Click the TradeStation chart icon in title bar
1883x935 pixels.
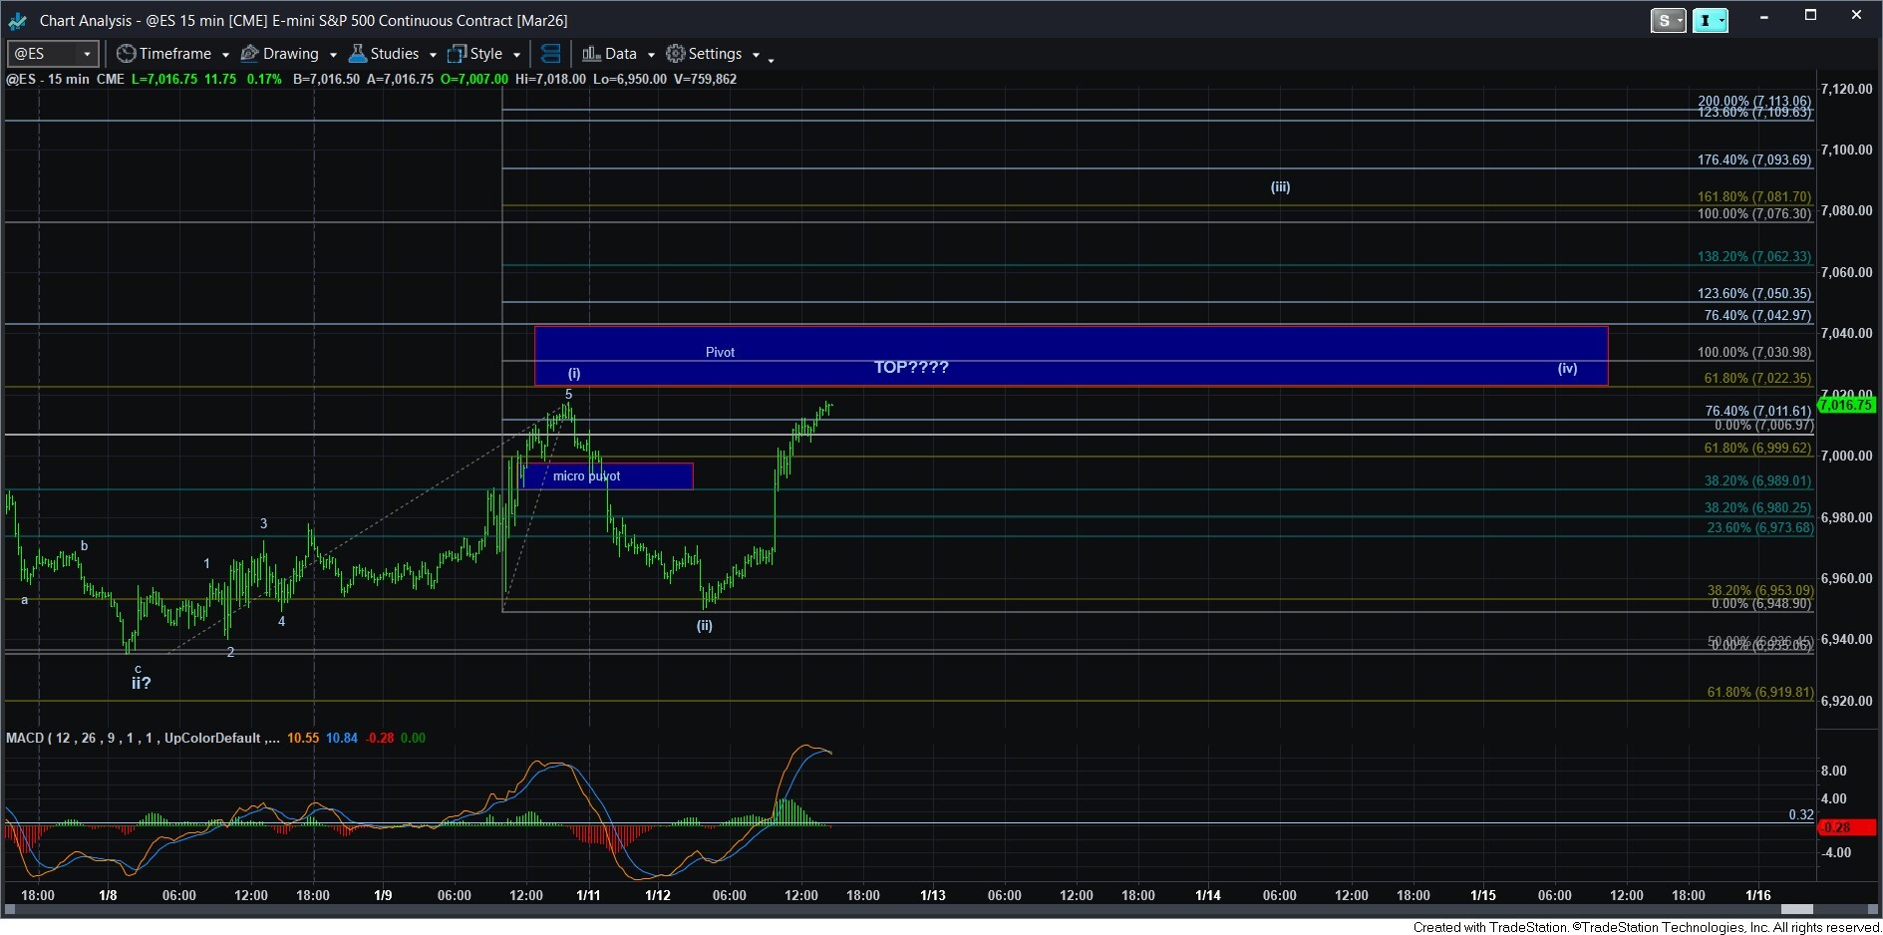tap(17, 20)
